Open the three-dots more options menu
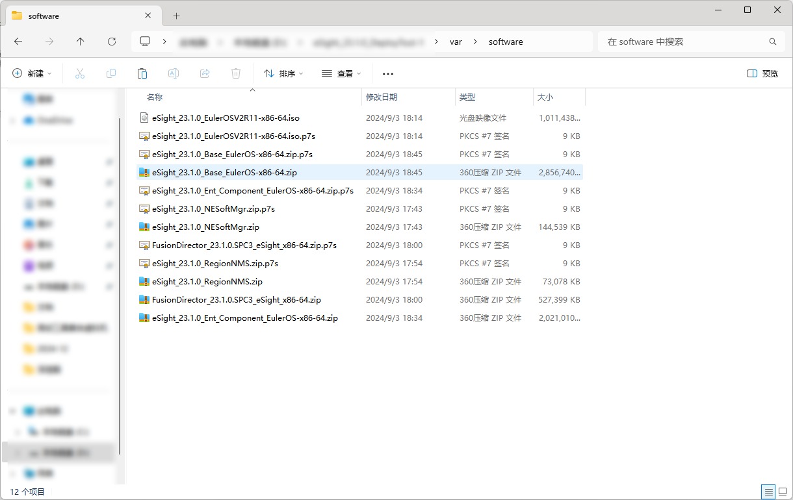Viewport: 793px width, 500px height. point(388,74)
